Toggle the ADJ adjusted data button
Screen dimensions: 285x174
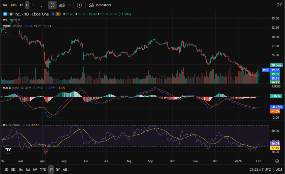(x=279, y=169)
